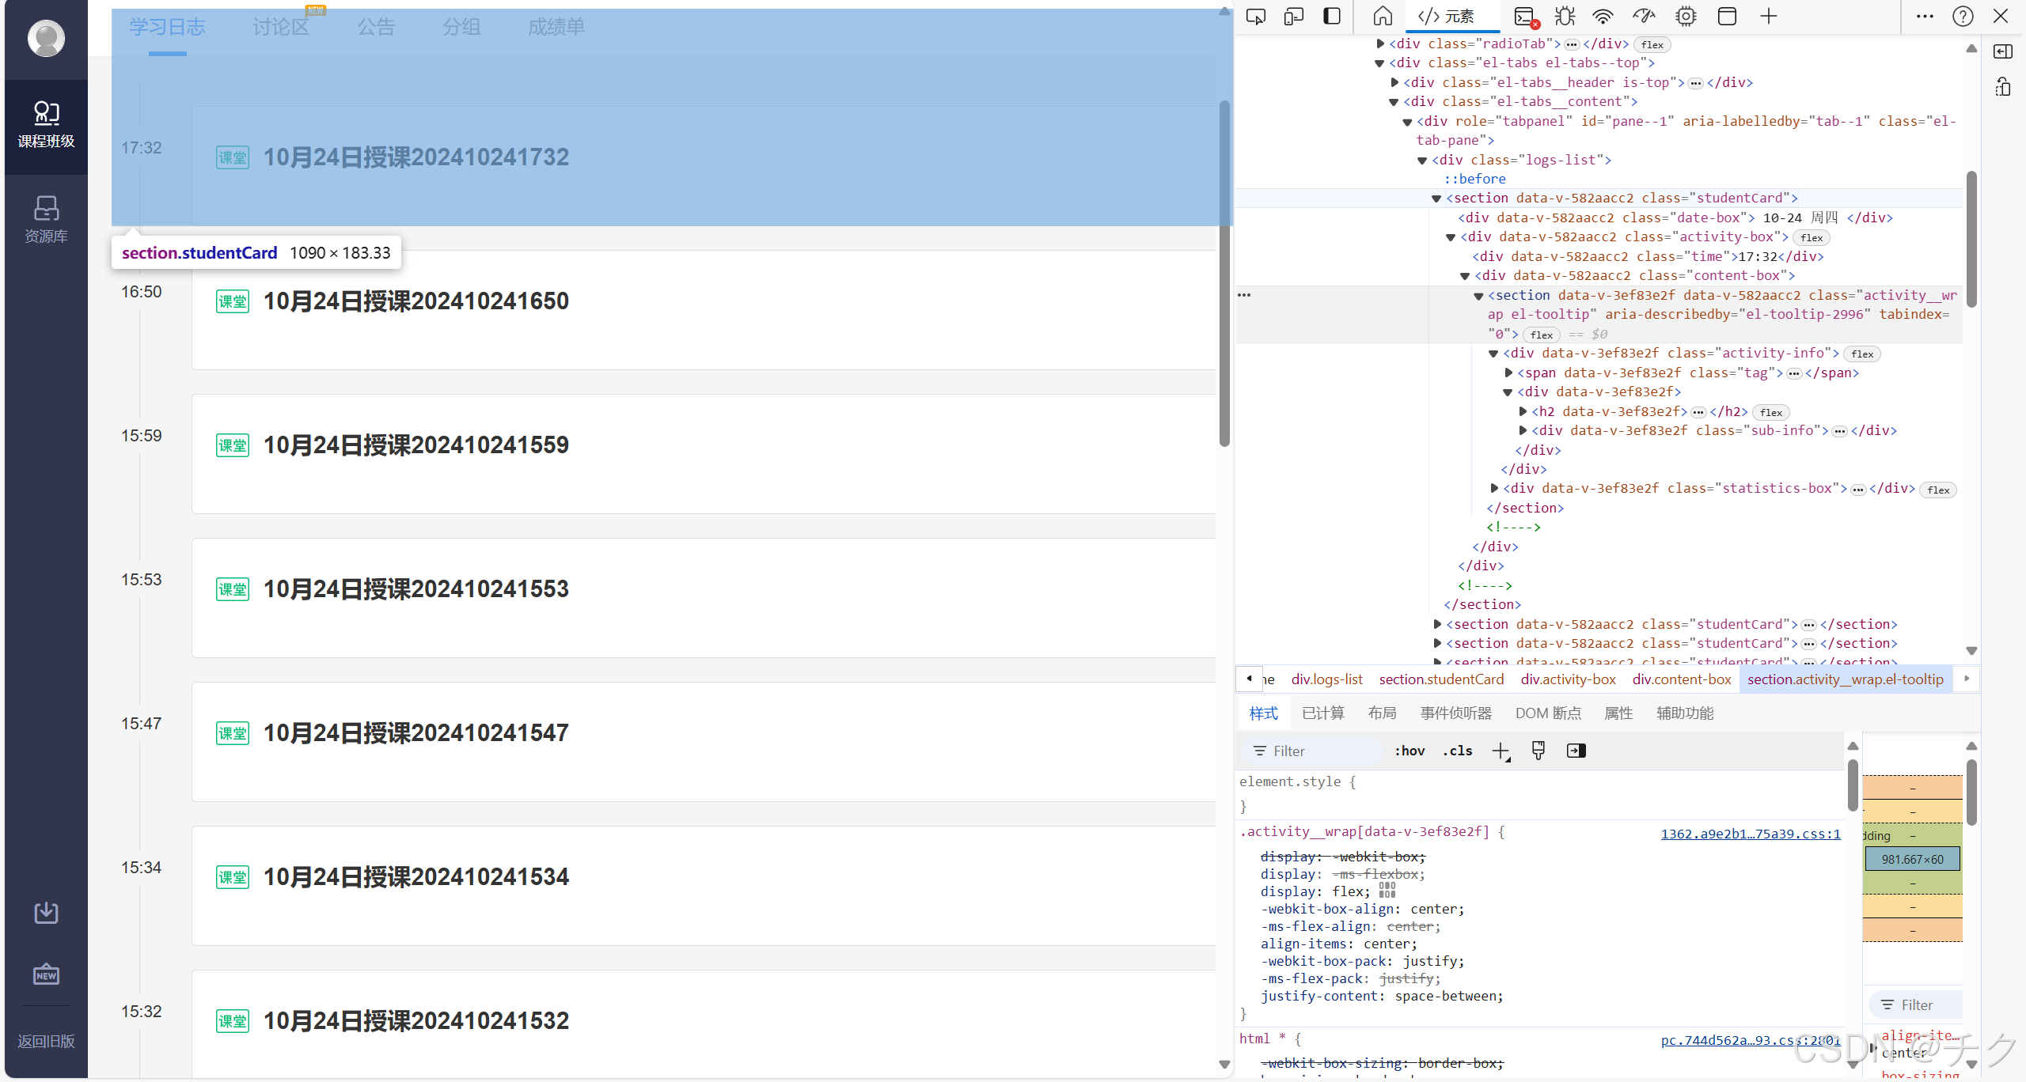2026x1082 pixels.
Task: Open the DevTools console panel icon
Action: pyautogui.click(x=1524, y=17)
